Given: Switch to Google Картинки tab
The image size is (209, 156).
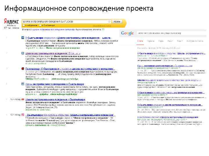Looking at the screenshot, I should coord(151,41).
